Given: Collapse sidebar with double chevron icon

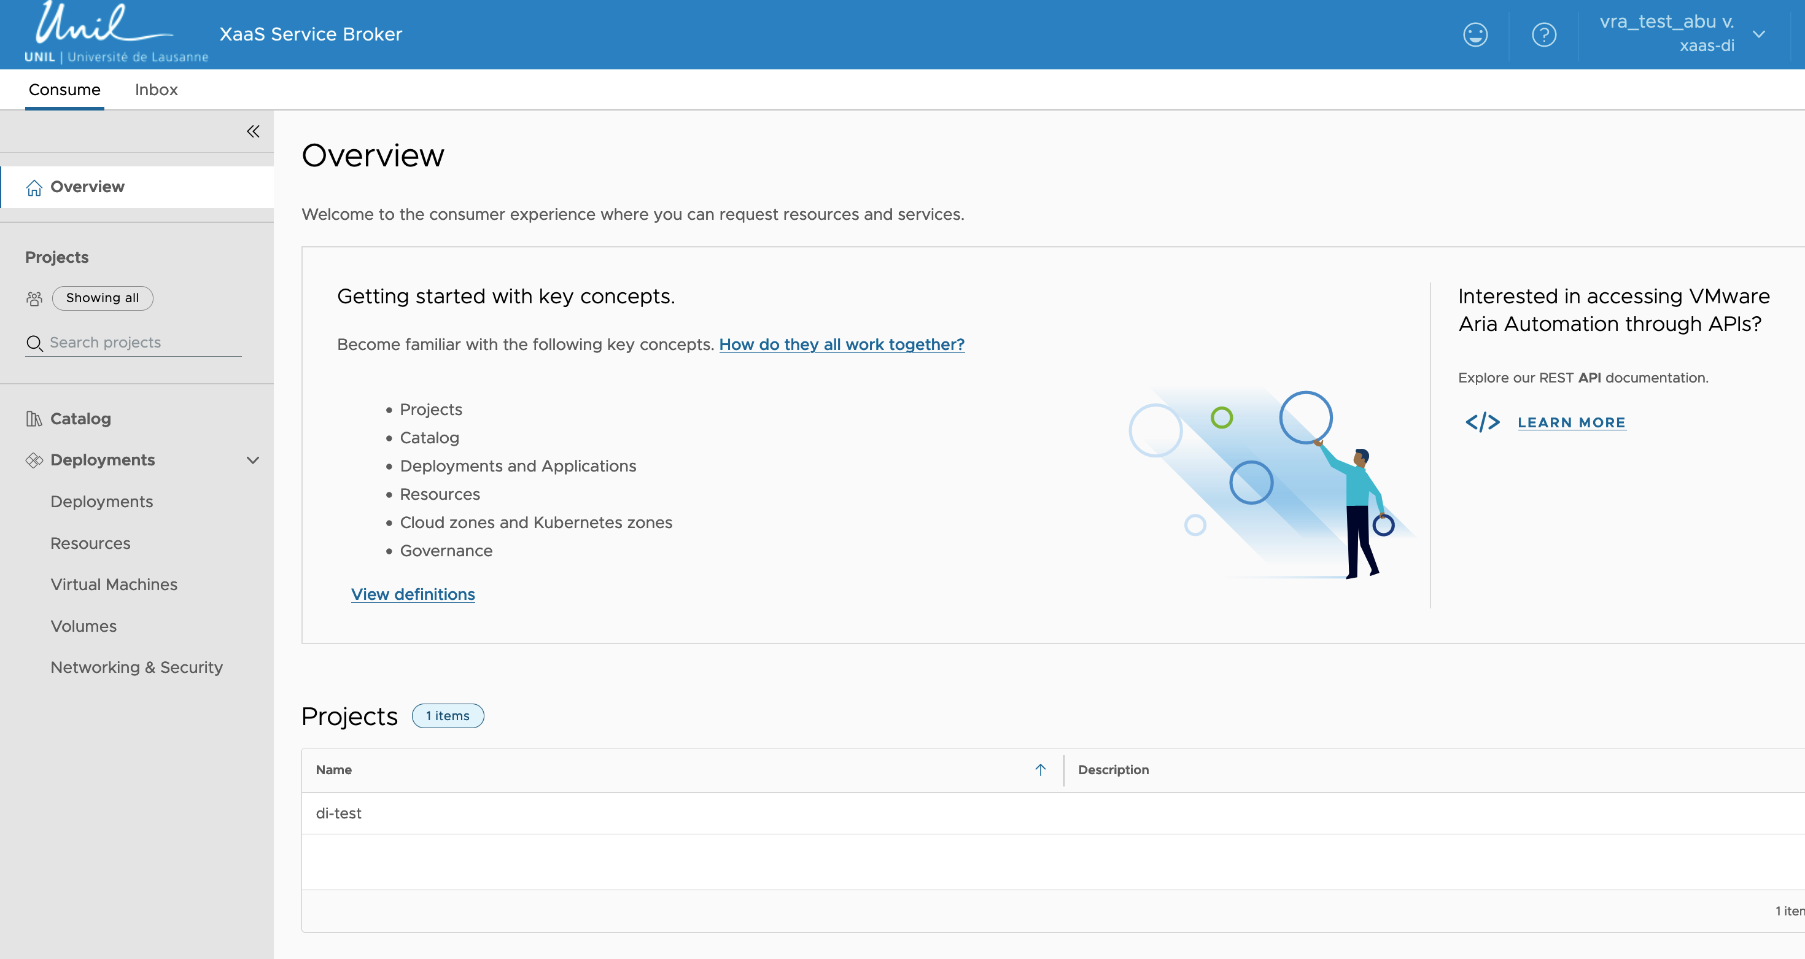Looking at the screenshot, I should tap(253, 132).
